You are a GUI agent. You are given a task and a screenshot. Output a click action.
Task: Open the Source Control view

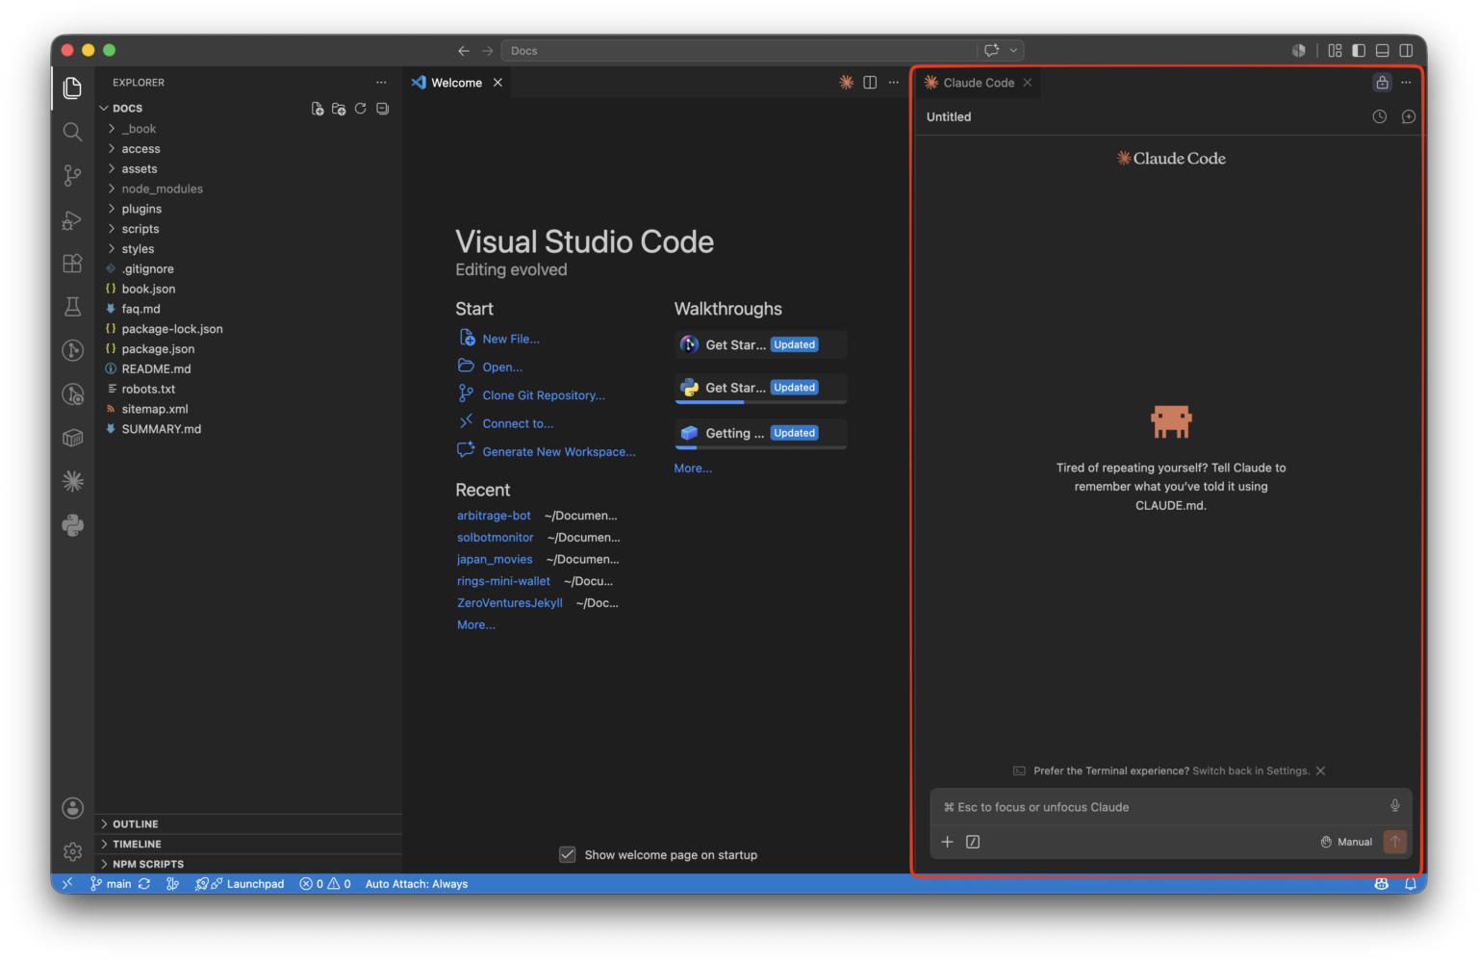[72, 175]
